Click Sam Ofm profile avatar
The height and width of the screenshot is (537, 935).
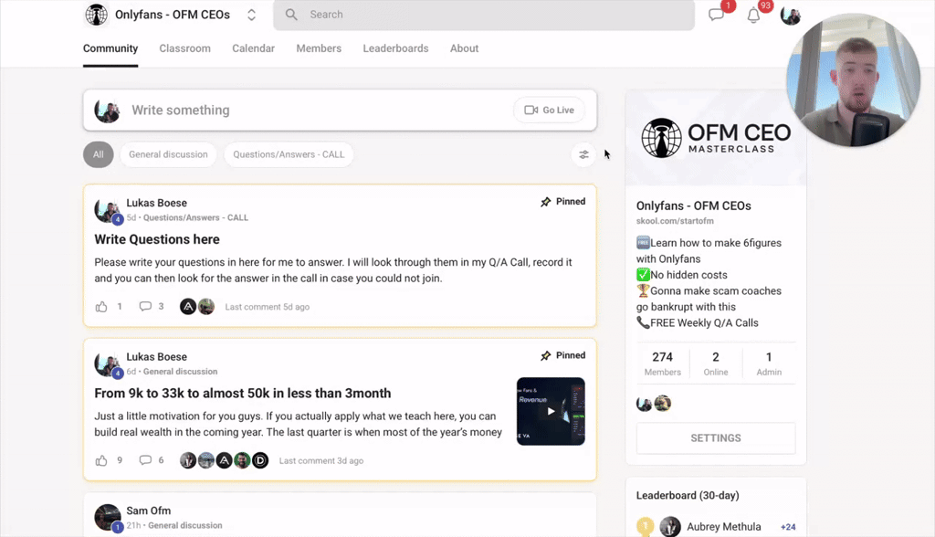108,517
